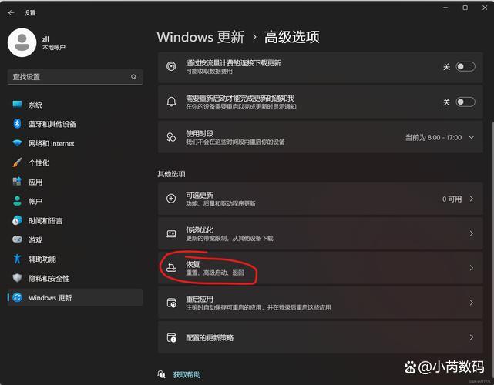This screenshot has height=385, width=494.
Task: Click the search magnifier icon
Action: tap(133, 77)
